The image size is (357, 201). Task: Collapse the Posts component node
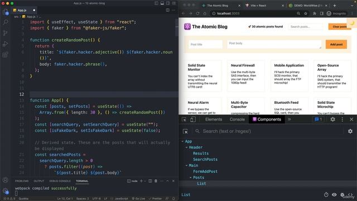[x=191, y=178]
